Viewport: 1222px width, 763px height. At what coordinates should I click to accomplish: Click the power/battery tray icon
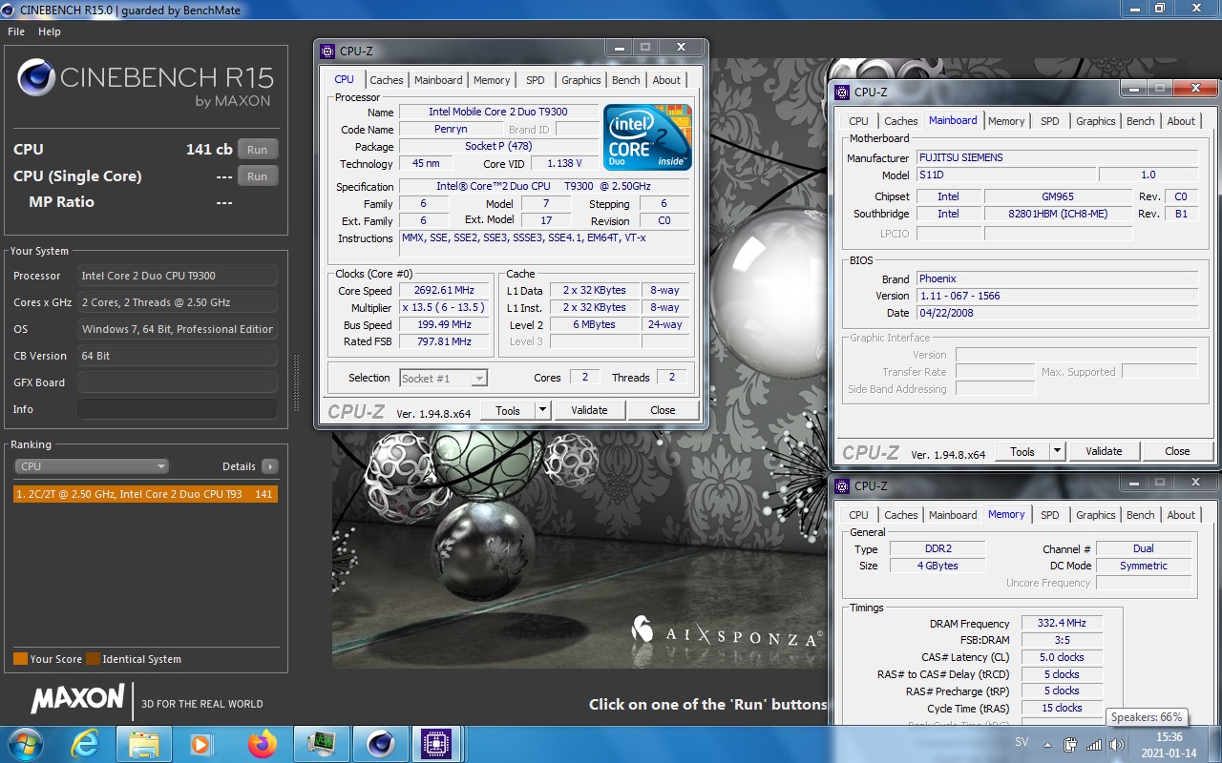1071,744
